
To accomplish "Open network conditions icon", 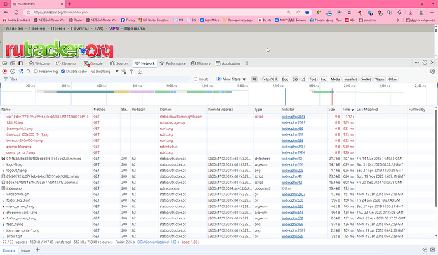I will pyautogui.click(x=124, y=72).
